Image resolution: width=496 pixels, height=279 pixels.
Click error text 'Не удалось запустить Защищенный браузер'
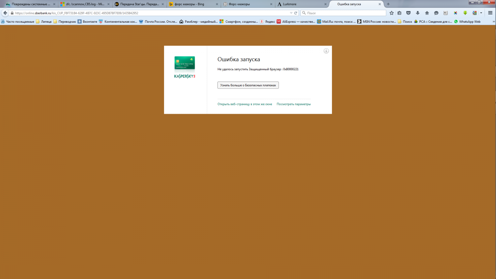pos(249,69)
